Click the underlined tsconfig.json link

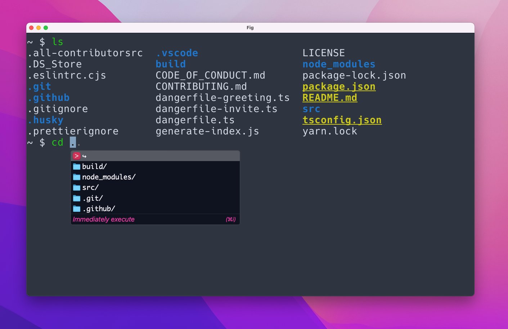click(x=342, y=120)
